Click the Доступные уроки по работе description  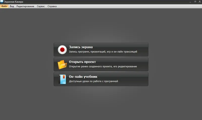click(x=93, y=81)
